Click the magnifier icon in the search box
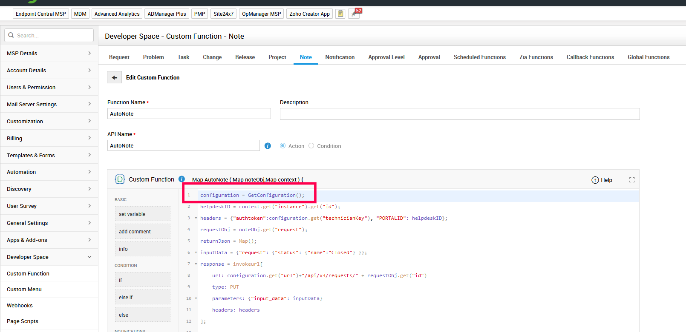Screen dimensions: 686x332 tap(11, 35)
